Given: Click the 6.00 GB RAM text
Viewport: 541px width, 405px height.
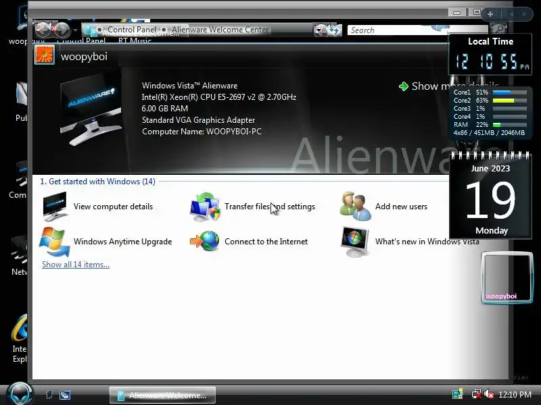Looking at the screenshot, I should [x=165, y=109].
